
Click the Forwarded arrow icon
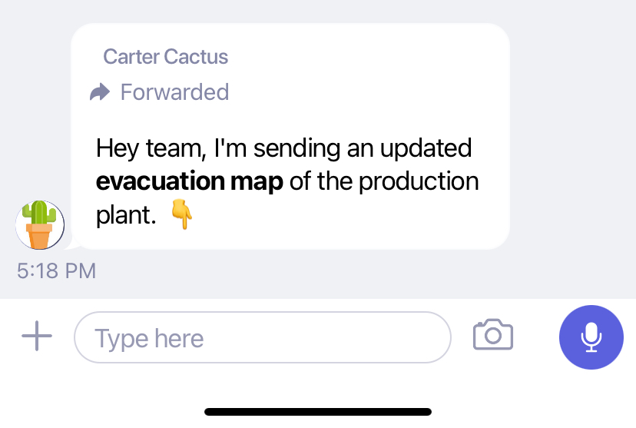(100, 92)
